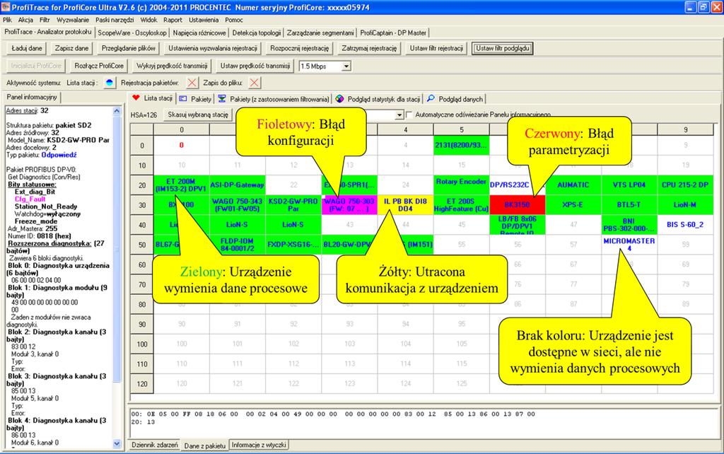This screenshot has height=454, width=724.
Task: Open the Filtr menu
Action: (x=45, y=20)
